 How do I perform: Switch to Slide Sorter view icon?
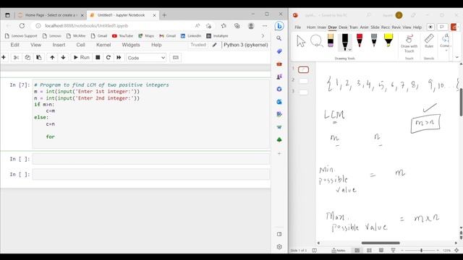point(369,251)
